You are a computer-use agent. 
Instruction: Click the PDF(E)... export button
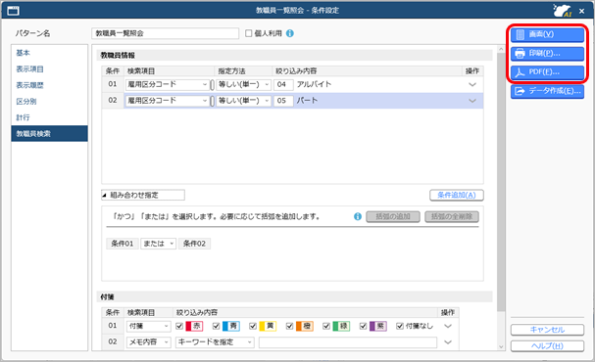(547, 72)
